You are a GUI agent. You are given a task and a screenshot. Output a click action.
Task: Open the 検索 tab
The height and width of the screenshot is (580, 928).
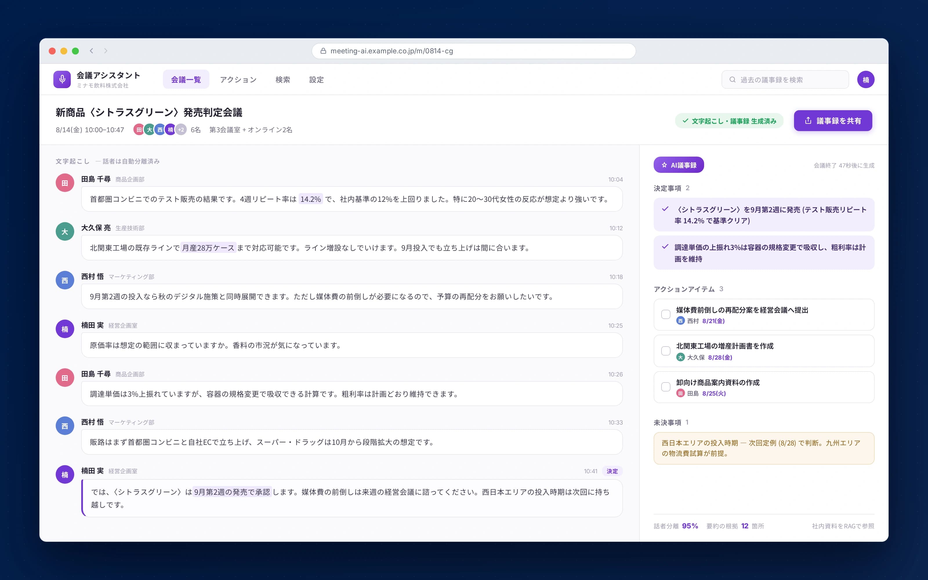click(x=283, y=79)
